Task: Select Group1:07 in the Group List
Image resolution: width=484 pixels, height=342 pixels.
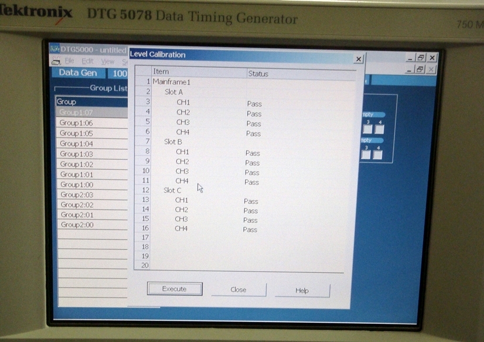Action: click(x=92, y=112)
